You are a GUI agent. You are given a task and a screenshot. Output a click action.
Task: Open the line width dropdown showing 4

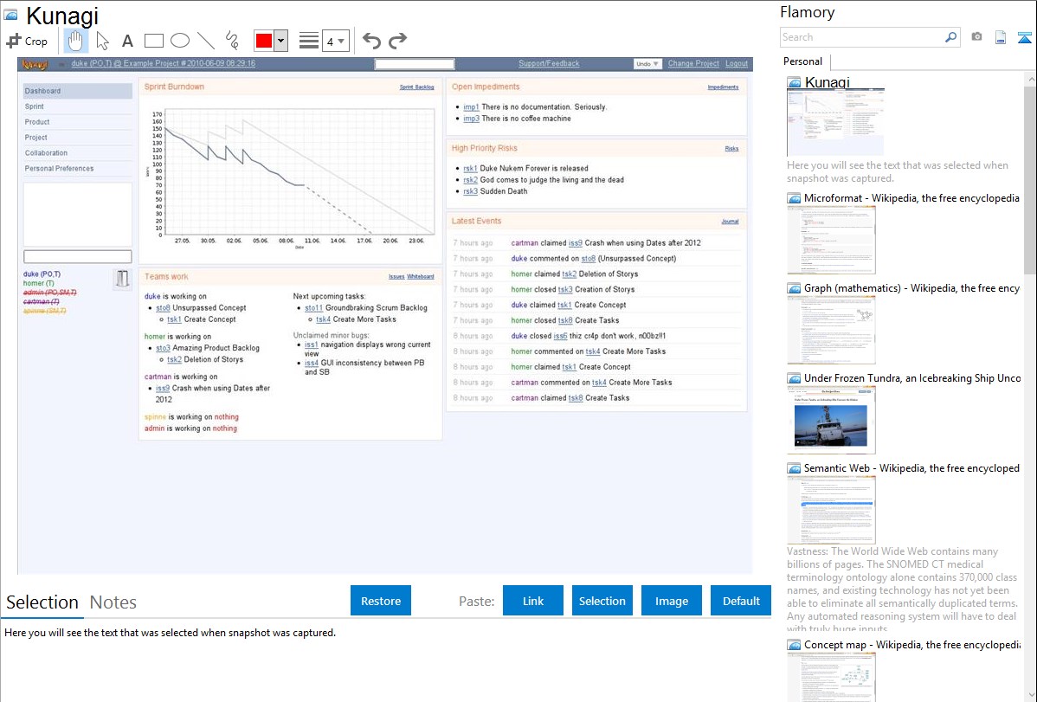[x=335, y=41]
